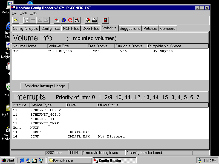This screenshot has width=219, height=164.
Task: Click the Purgable Blocks column header
Action: [131, 46]
